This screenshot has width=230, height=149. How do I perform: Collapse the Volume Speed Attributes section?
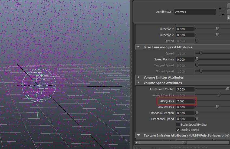coord(139,83)
